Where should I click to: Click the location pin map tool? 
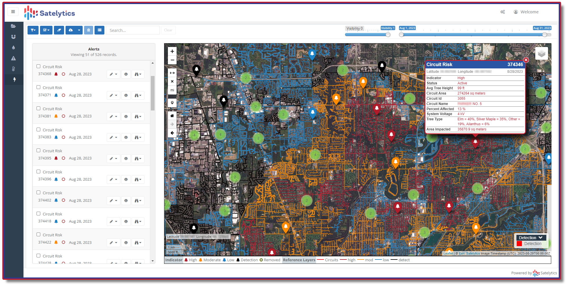(x=172, y=103)
